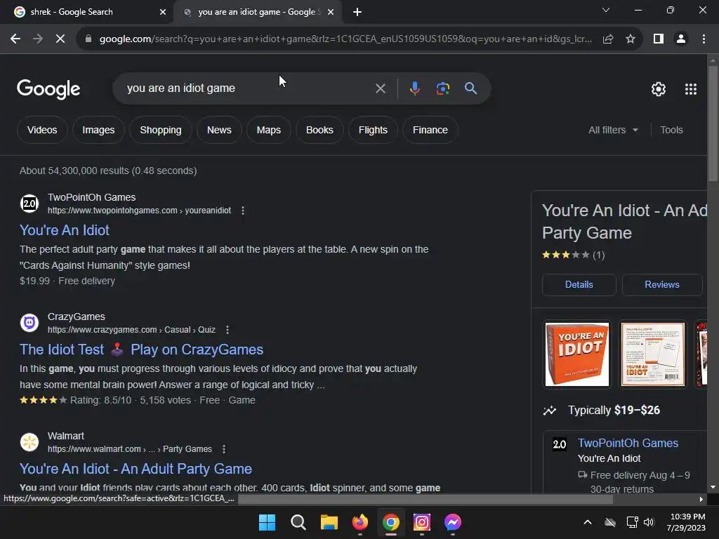Open Instagram from the taskbar

[x=422, y=522]
